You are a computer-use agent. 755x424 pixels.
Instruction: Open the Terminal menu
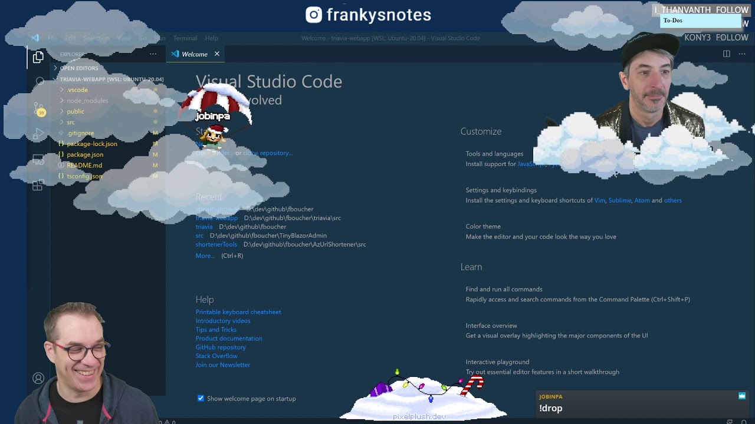(x=185, y=38)
